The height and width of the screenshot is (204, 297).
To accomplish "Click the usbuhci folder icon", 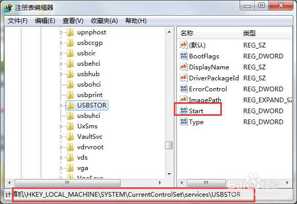I will point(70,116).
